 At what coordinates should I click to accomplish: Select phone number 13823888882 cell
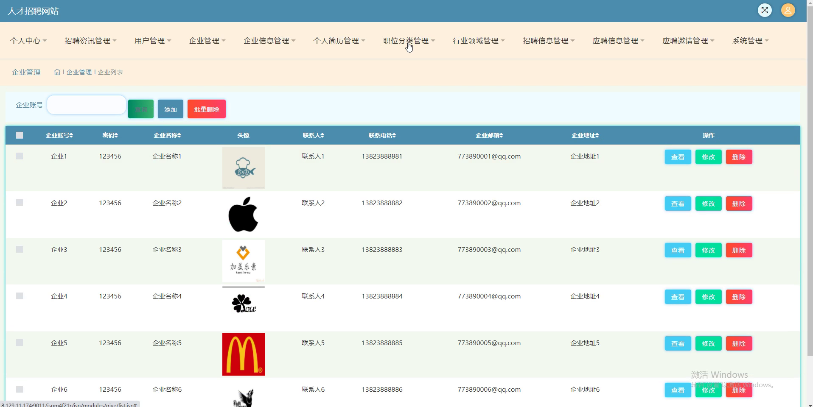(382, 203)
